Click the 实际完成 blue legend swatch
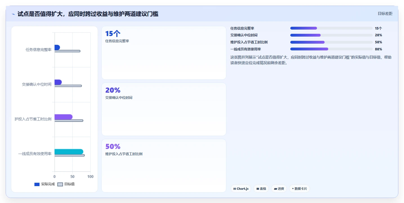This screenshot has width=404, height=203. pyautogui.click(x=37, y=184)
